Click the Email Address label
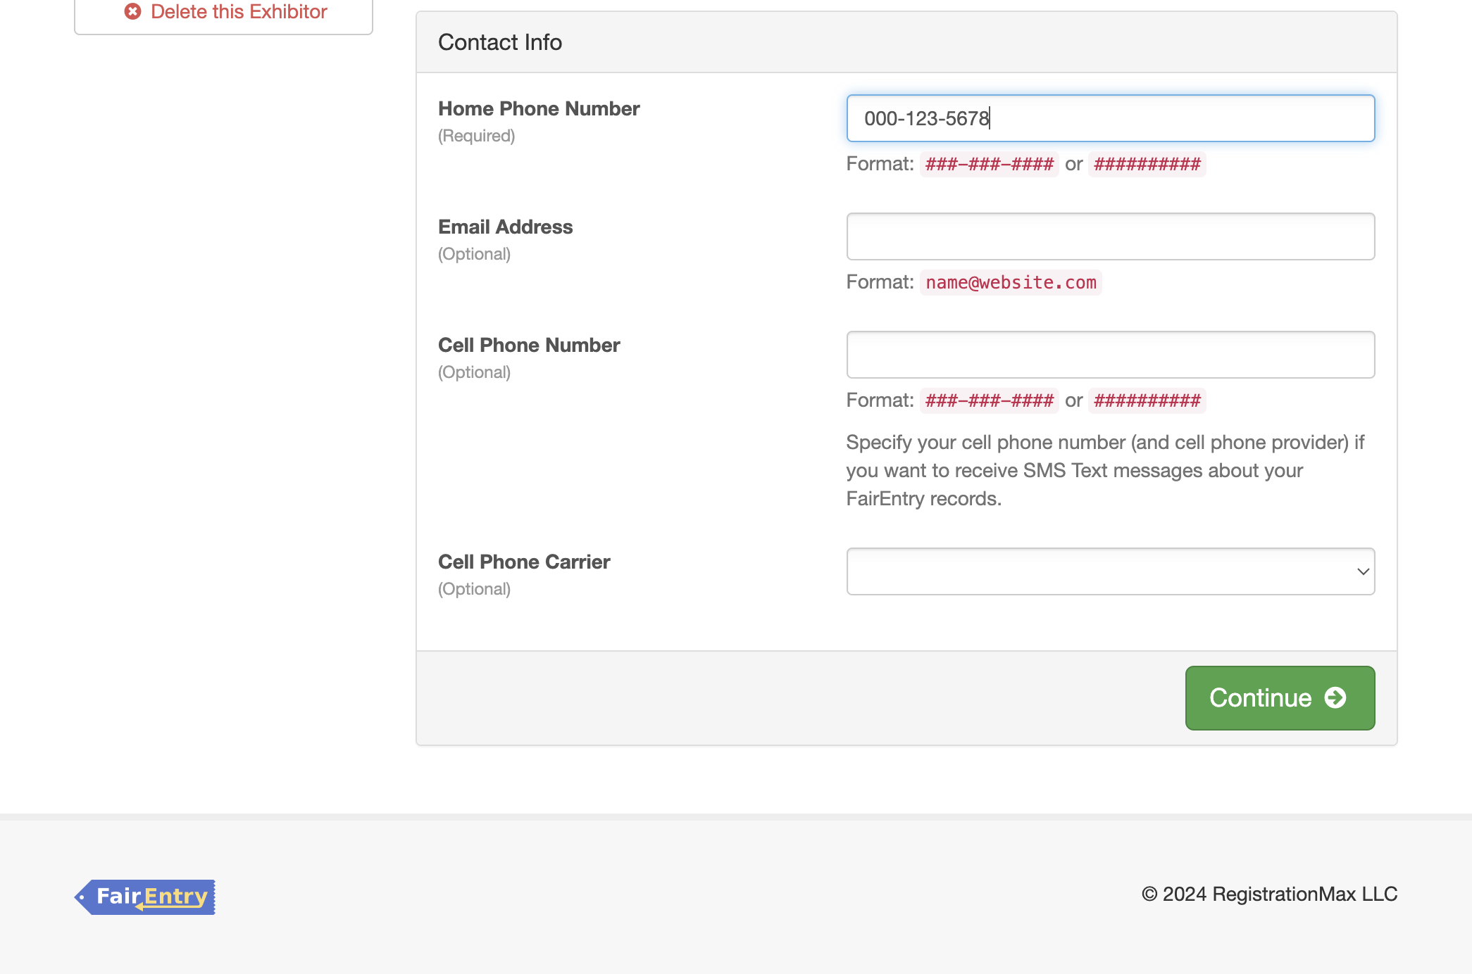Image resolution: width=1472 pixels, height=974 pixels. 505,227
